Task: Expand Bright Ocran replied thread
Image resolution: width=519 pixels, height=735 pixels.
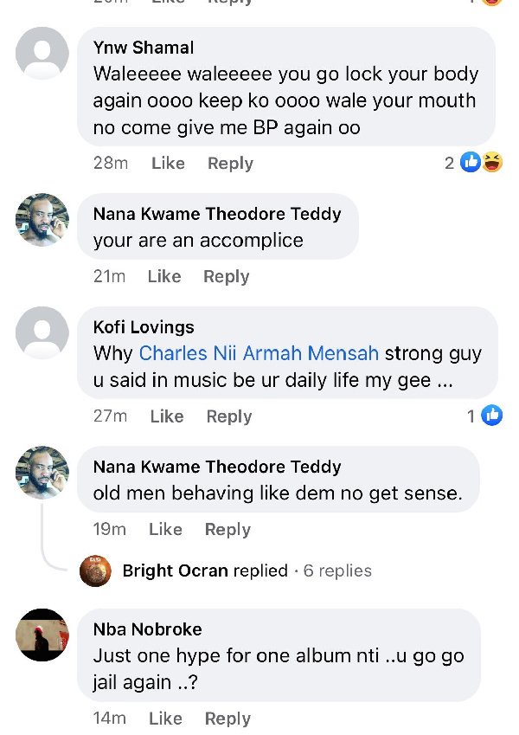Action: (x=205, y=571)
